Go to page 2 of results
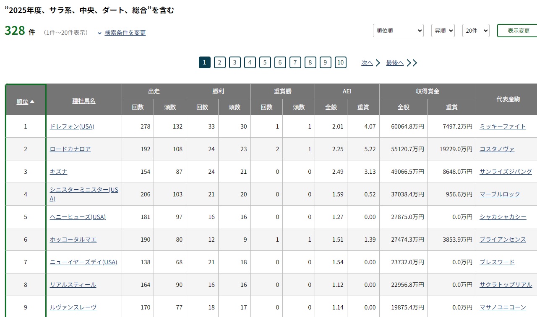This screenshot has height=317, width=537. click(219, 63)
